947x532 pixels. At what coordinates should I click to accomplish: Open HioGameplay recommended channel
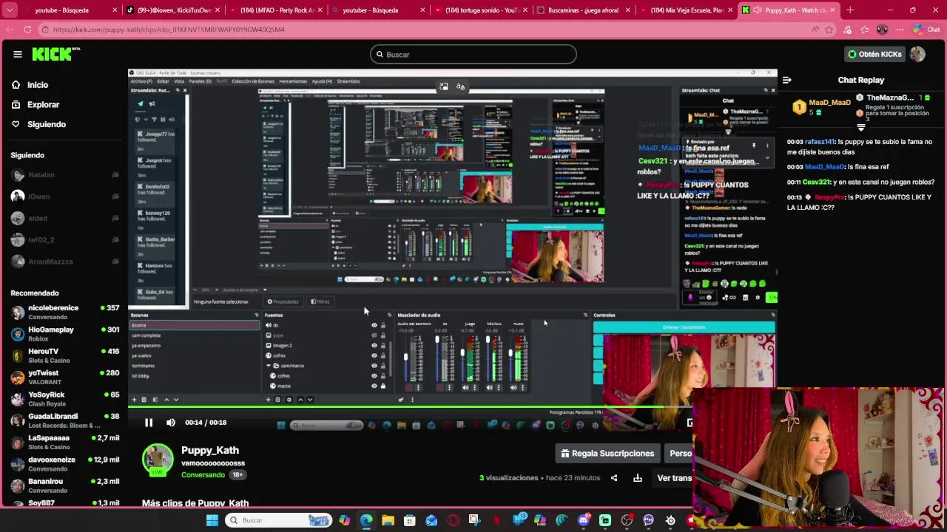pos(65,333)
